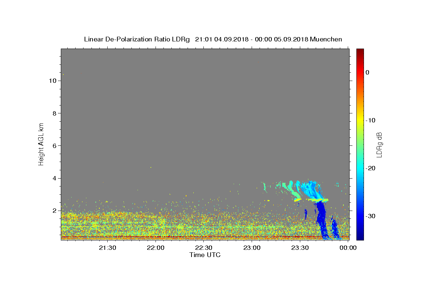Click the height tick label 8
The width and height of the screenshot is (432, 288).
click(x=54, y=113)
